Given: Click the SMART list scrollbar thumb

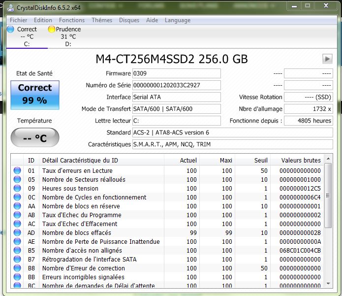Looking at the screenshot, I should (x=328, y=196).
